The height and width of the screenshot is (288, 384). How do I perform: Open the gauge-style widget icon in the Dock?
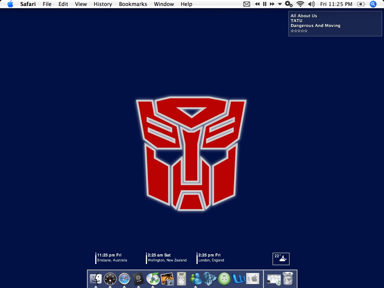click(x=110, y=279)
